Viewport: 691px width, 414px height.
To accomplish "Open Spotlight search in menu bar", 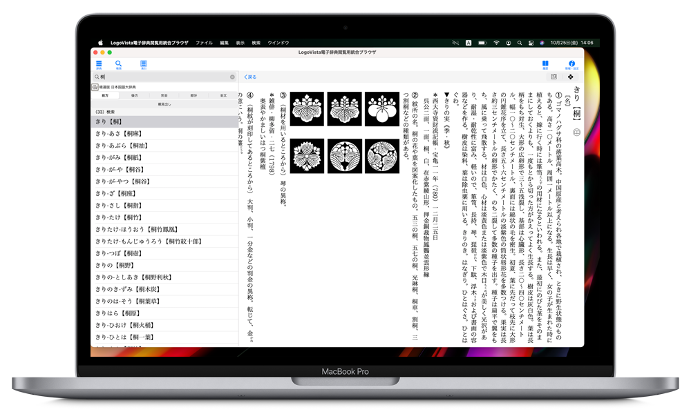I will click(520, 43).
